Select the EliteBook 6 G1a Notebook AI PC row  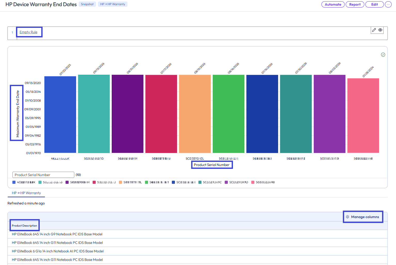[x=198, y=251]
